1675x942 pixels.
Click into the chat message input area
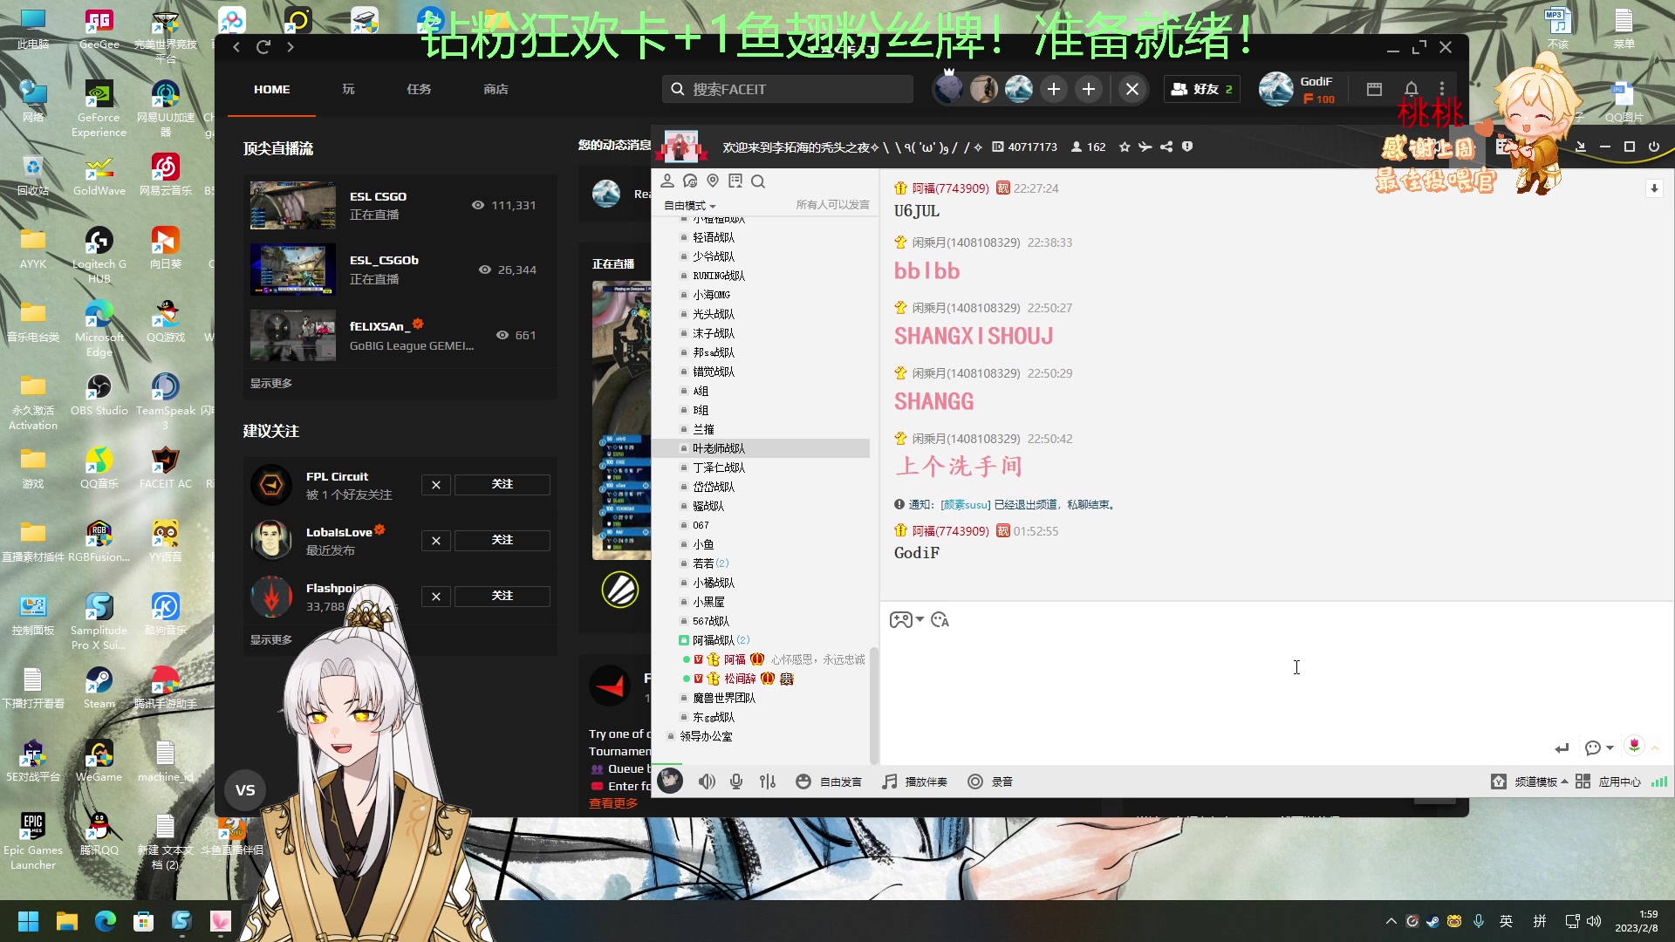coord(1276,685)
